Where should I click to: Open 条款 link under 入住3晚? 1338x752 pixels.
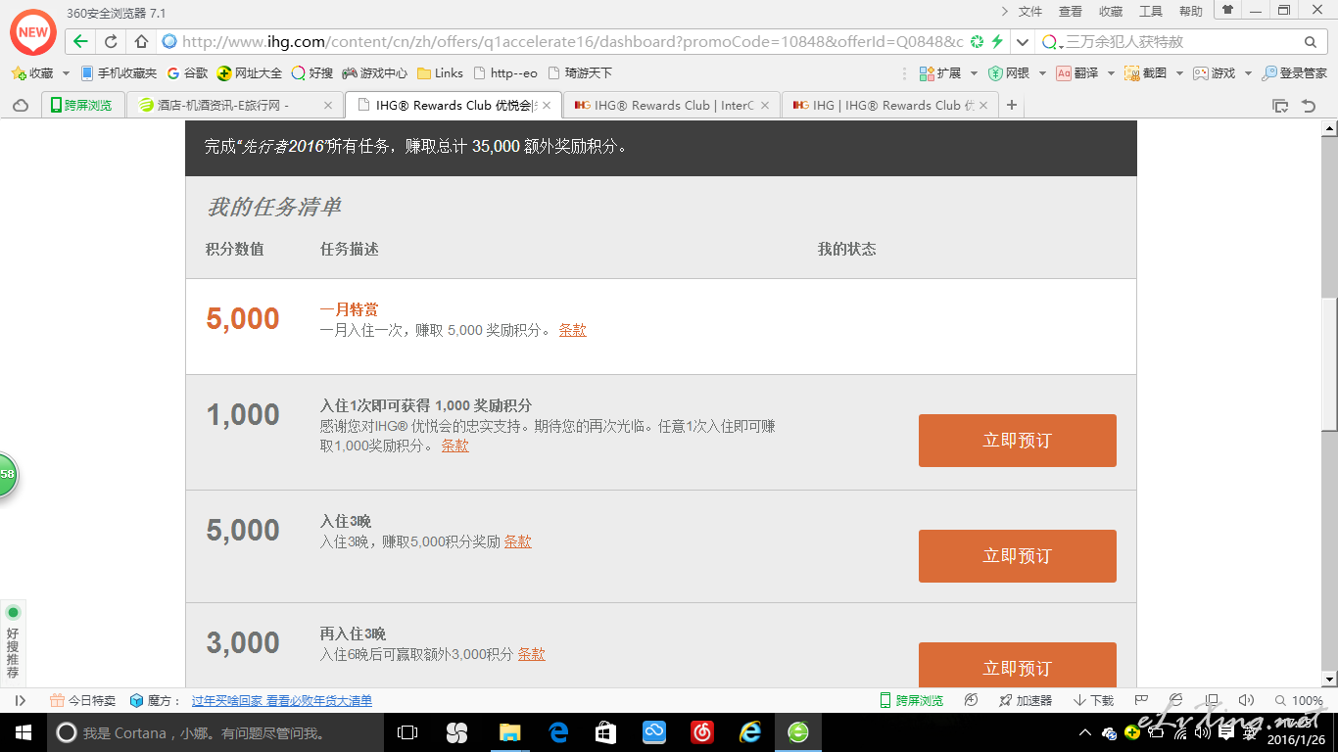(x=518, y=541)
